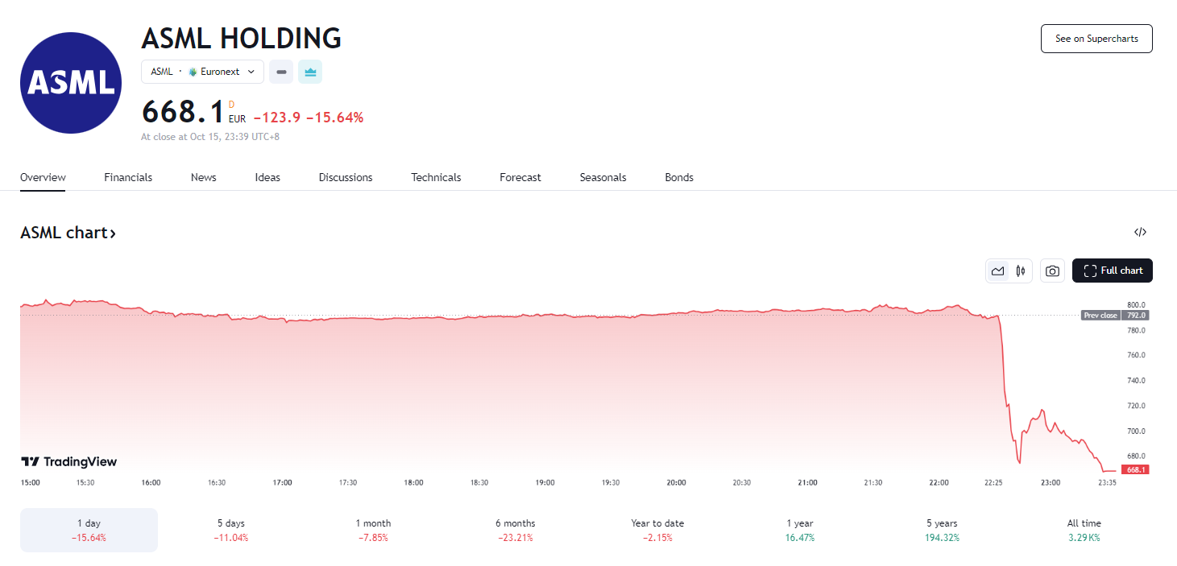Select the 1 day time range
Screen dimensions: 1177x566
coord(89,530)
